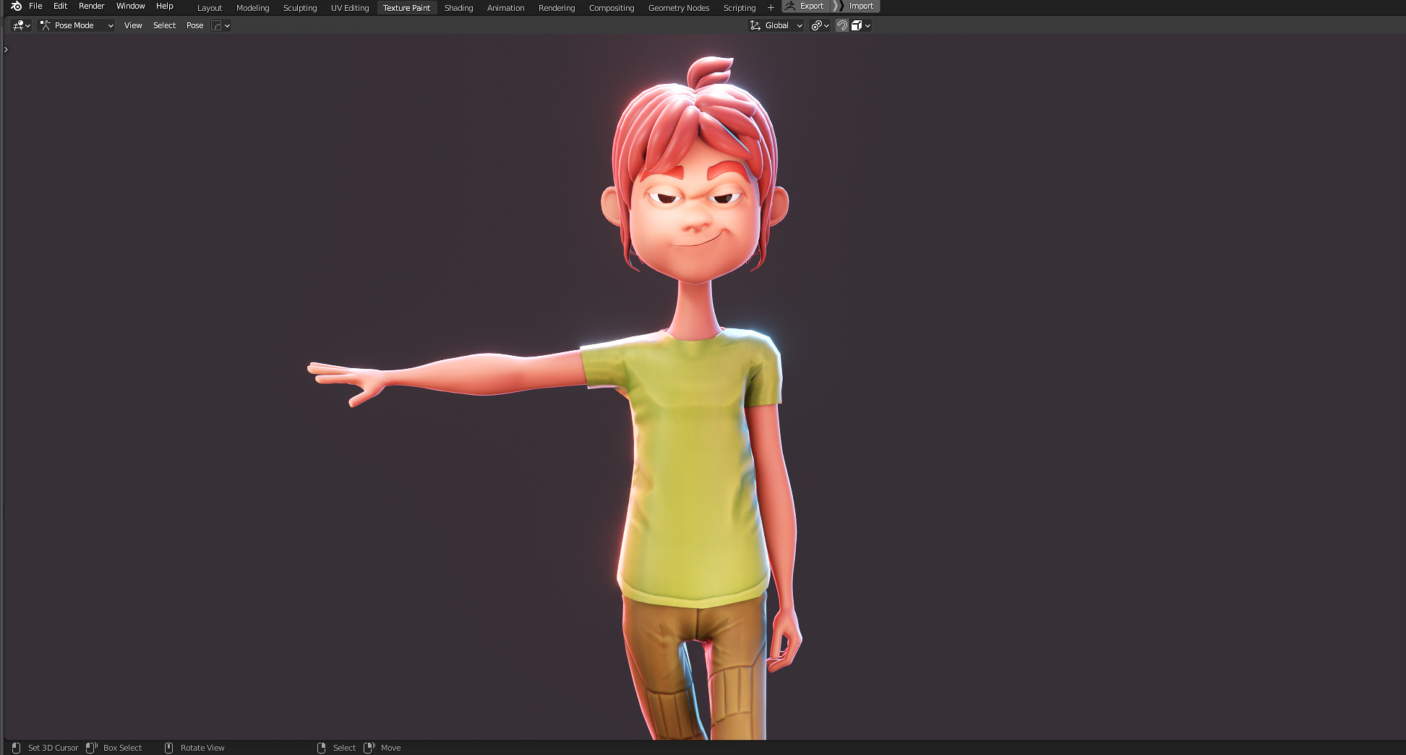The width and height of the screenshot is (1406, 755).
Task: Open the Pose menu
Action: pyautogui.click(x=194, y=25)
